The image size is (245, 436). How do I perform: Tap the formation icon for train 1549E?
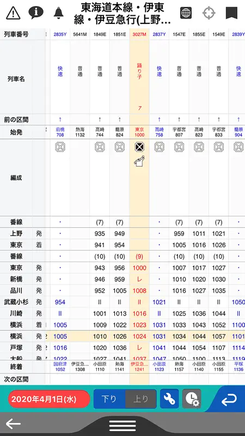[x=219, y=147]
